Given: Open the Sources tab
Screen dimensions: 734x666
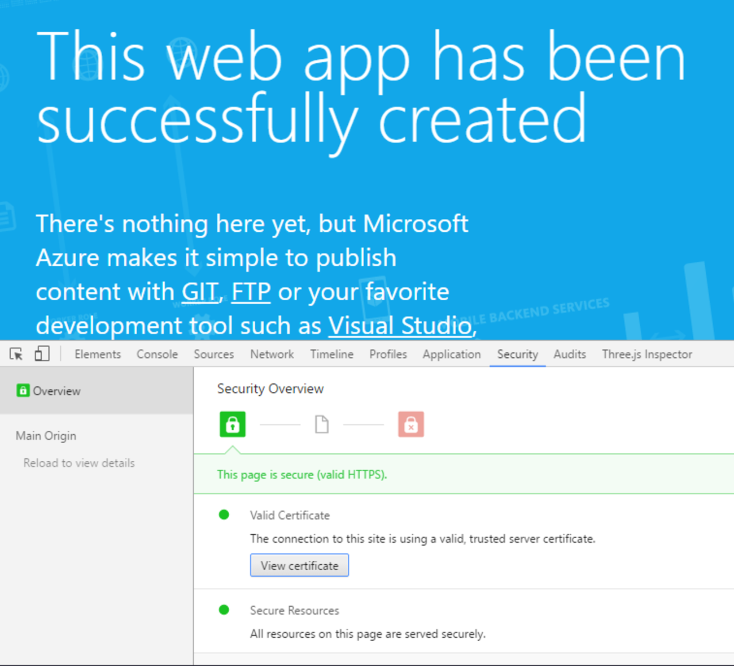Looking at the screenshot, I should (x=213, y=354).
